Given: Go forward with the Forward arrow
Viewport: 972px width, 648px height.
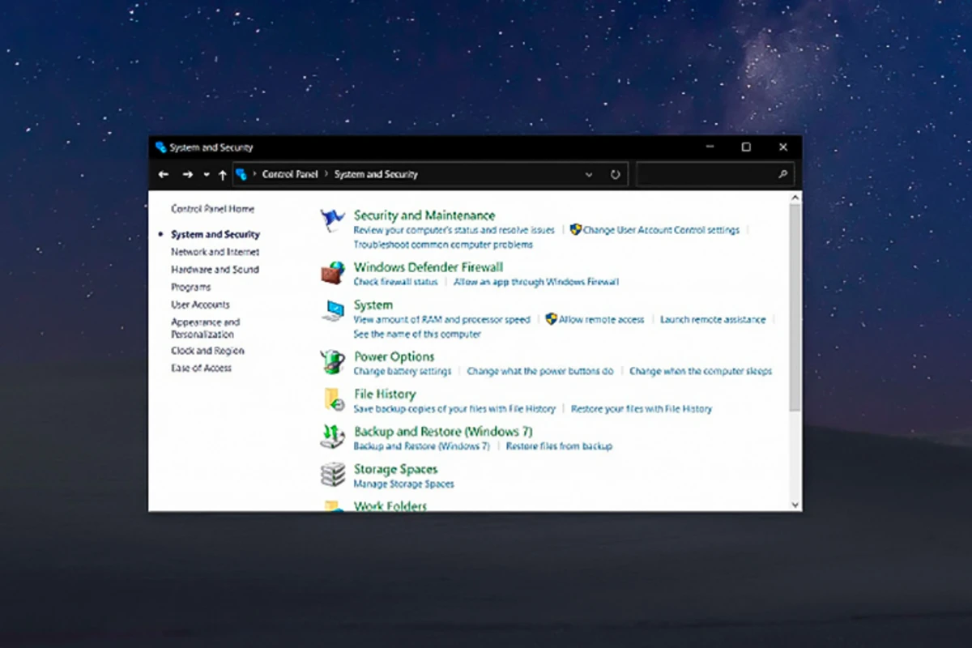Looking at the screenshot, I should pyautogui.click(x=188, y=174).
